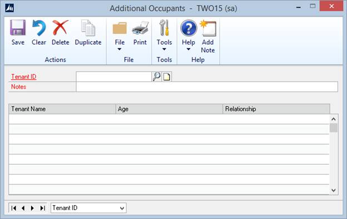
Task: Click the note icon next to Tenant ID
Action: 167,77
